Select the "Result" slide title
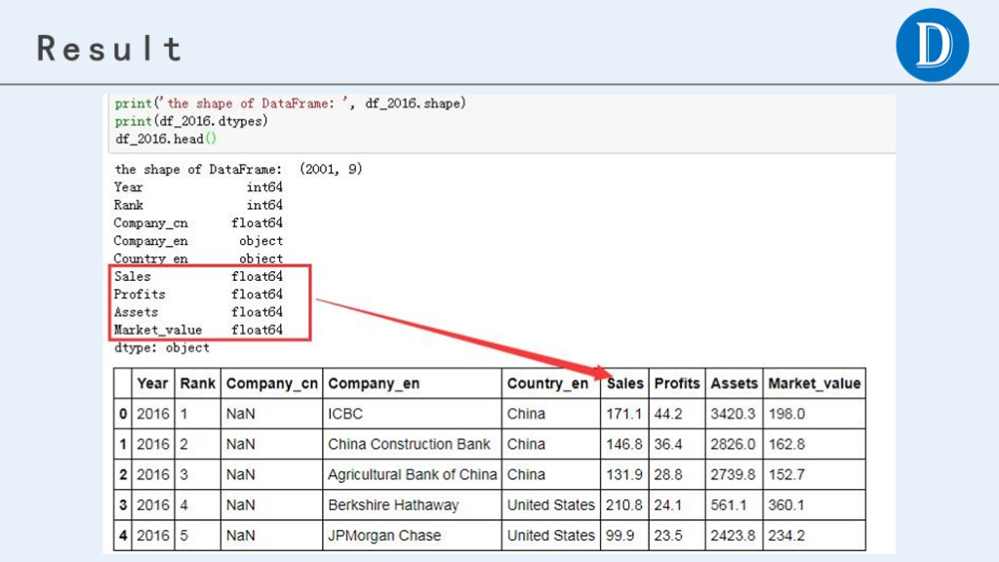Screen dimensions: 999x562 coord(109,49)
